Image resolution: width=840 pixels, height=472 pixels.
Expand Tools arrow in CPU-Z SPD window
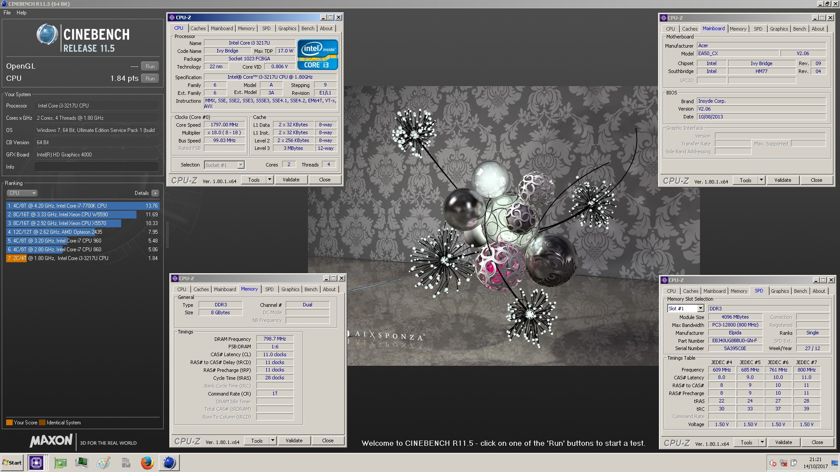[x=762, y=442]
